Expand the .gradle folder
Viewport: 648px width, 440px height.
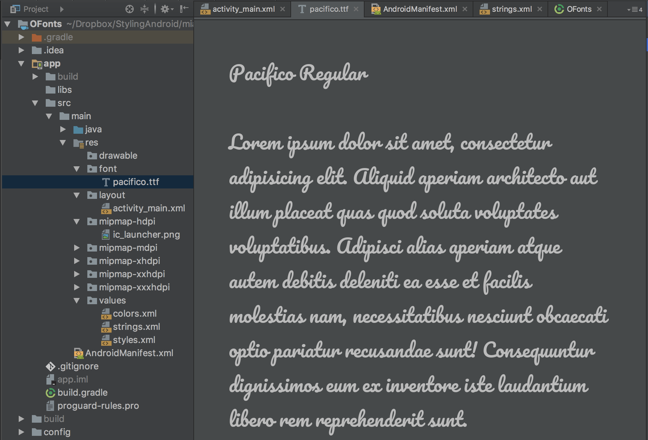point(21,37)
